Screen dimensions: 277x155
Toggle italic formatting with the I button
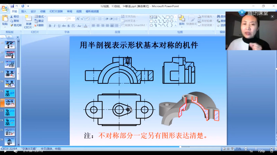tap(55, 26)
